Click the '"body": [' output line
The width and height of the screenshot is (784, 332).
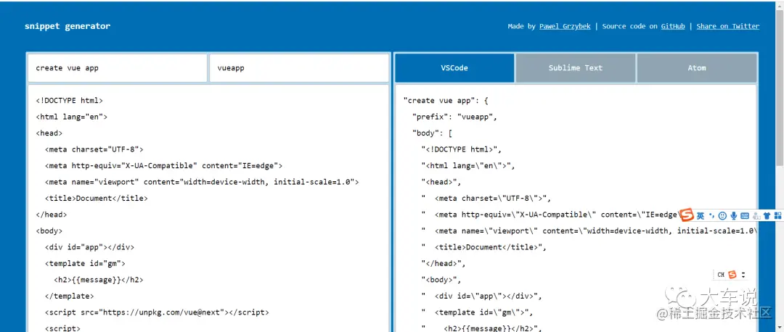point(432,133)
